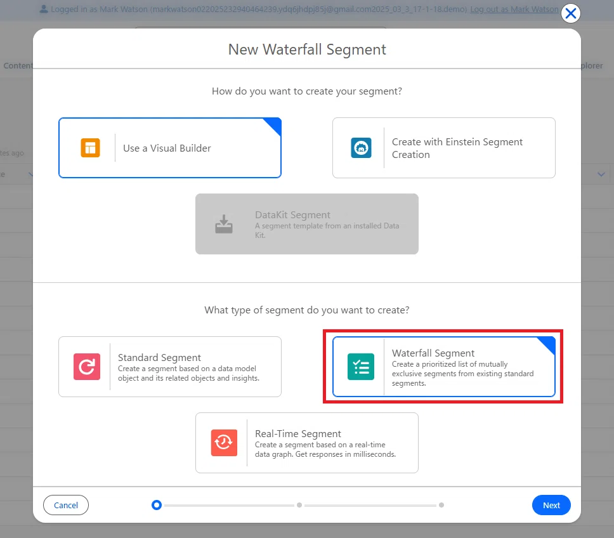
Task: Choose the Einstein Segment Creation icon
Action: (x=361, y=148)
